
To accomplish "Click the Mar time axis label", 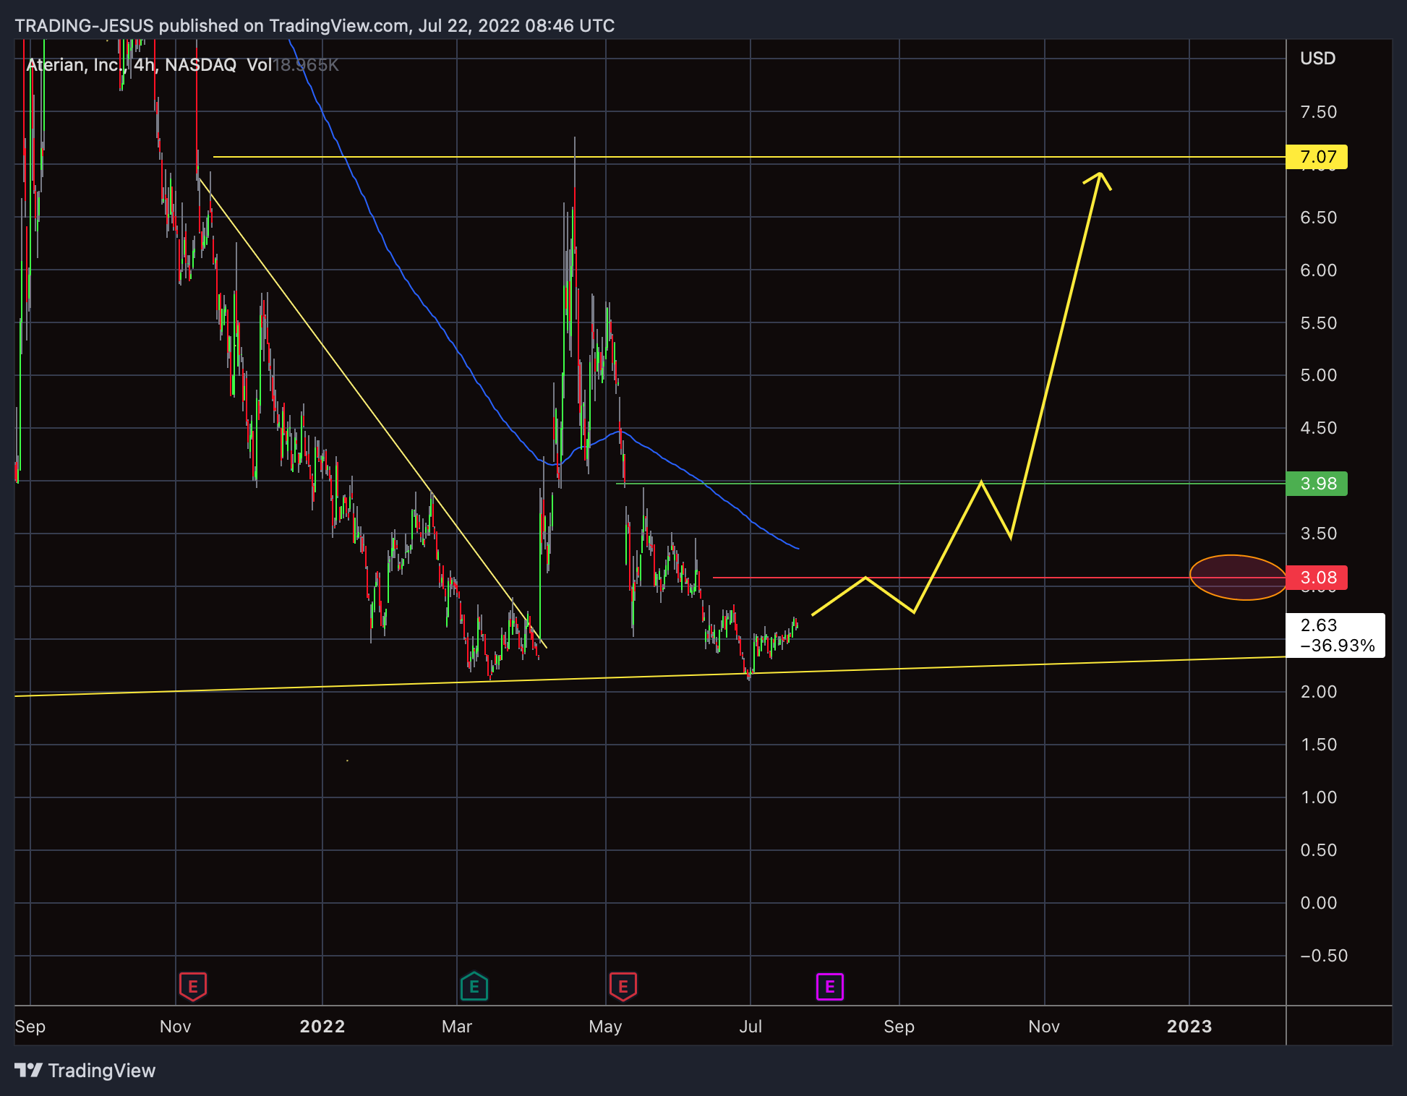I will (457, 1027).
